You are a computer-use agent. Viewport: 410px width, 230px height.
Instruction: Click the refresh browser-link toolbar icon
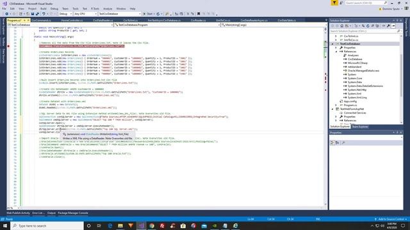158,14
